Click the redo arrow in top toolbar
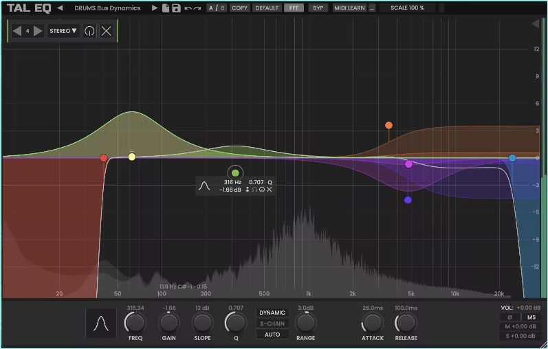The width and height of the screenshot is (548, 349). [x=197, y=8]
